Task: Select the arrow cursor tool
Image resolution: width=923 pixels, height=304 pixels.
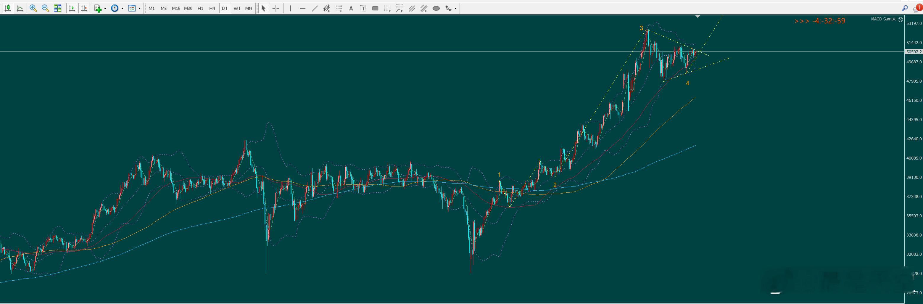Action: coord(263,8)
